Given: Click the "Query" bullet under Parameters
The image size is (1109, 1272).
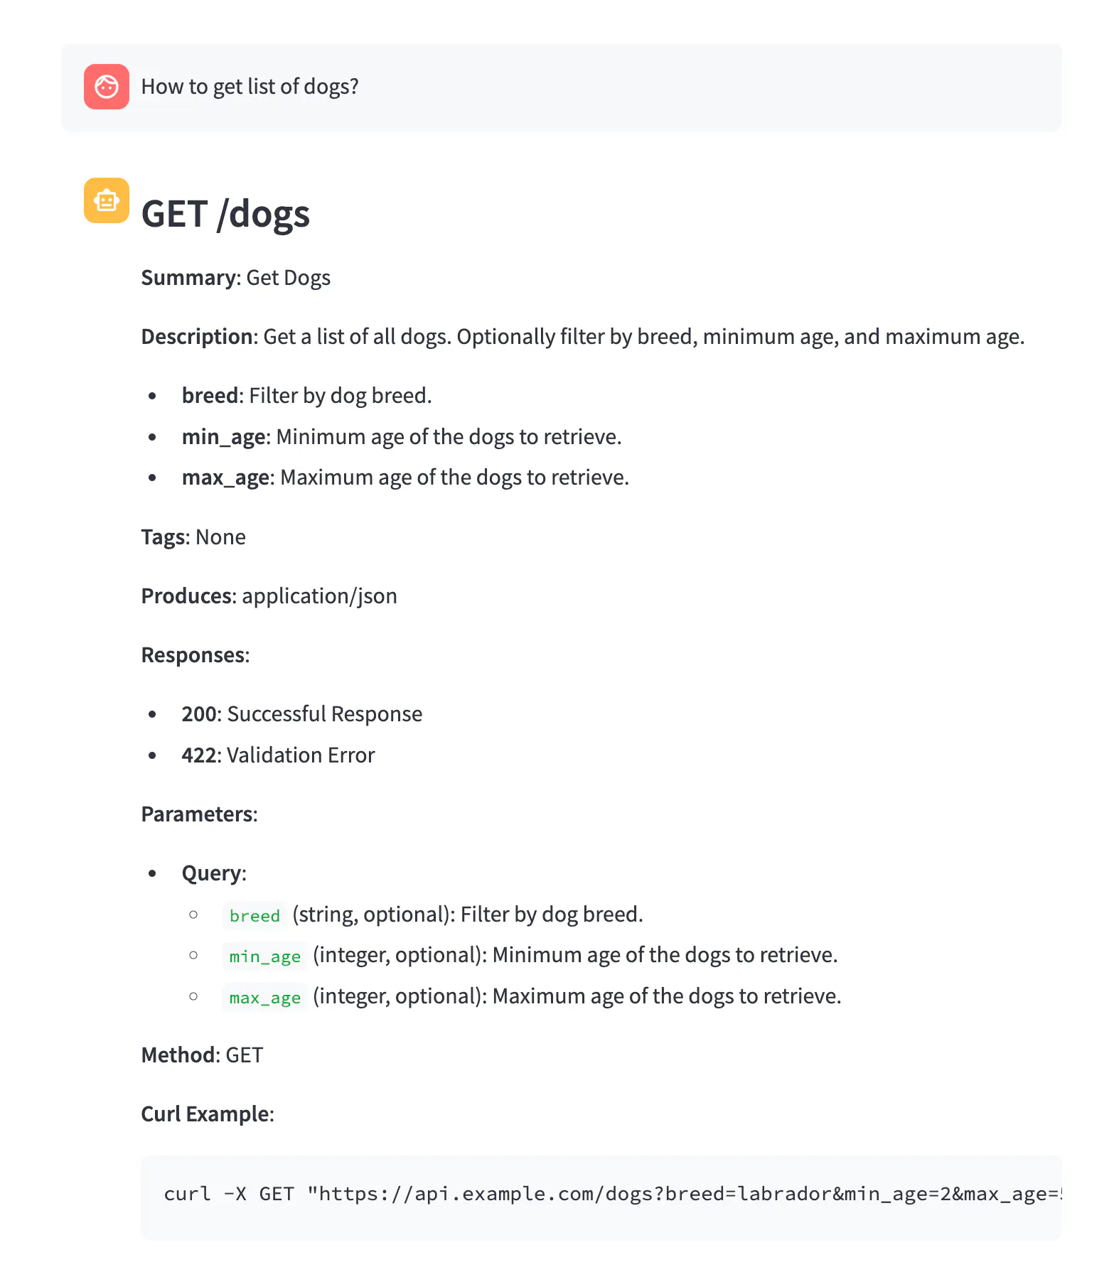Looking at the screenshot, I should coord(213,873).
